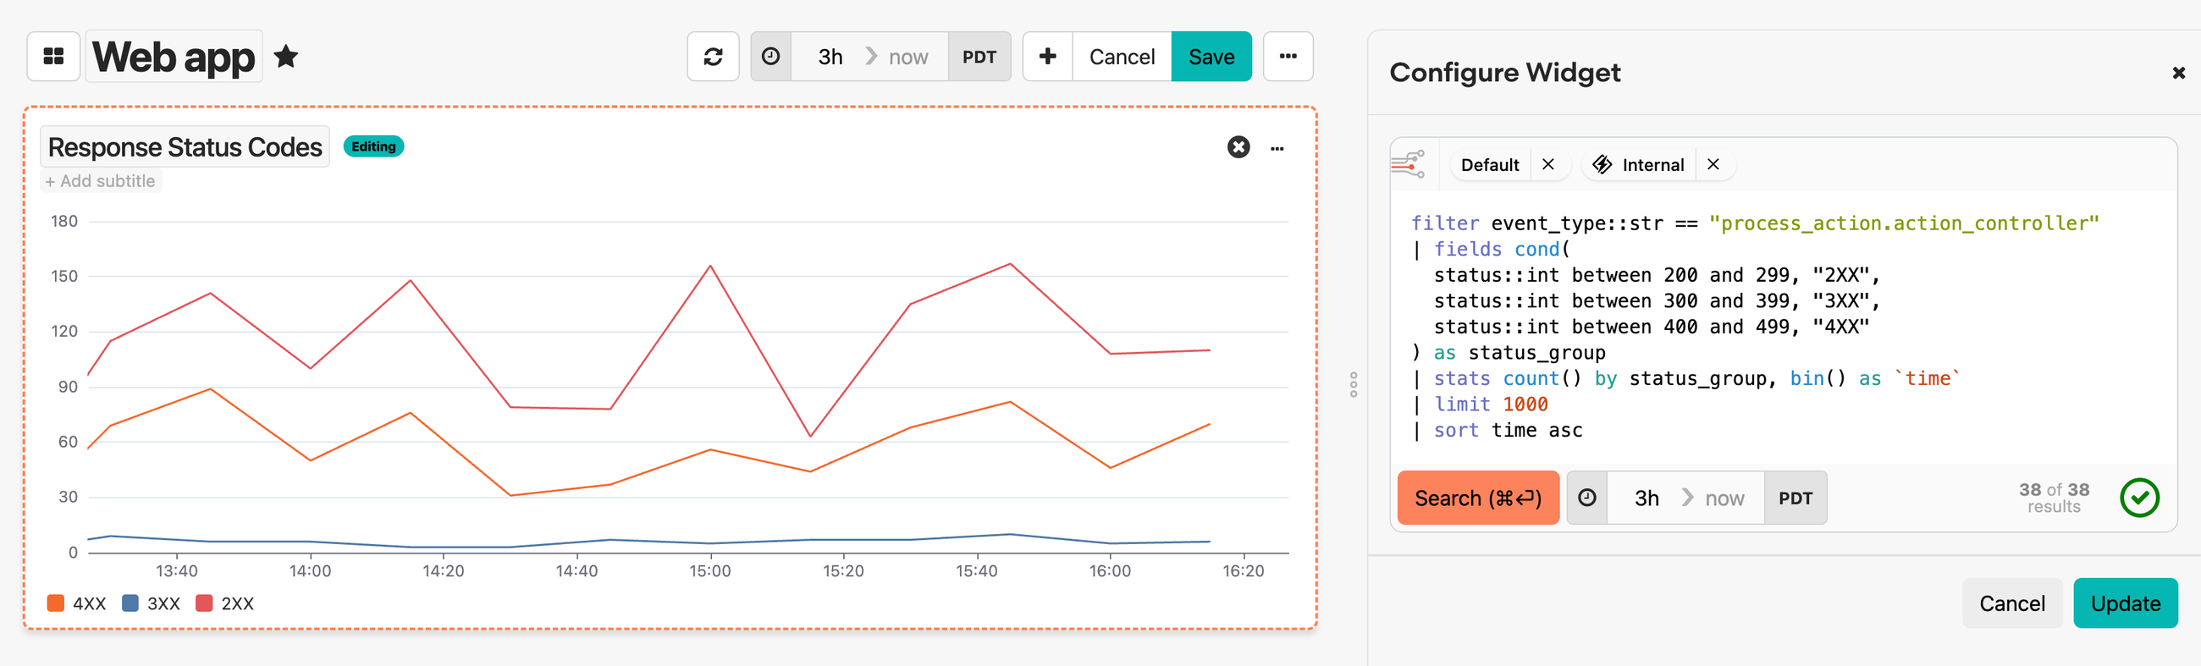Screen dimensions: 2201x666
Task: Open the dashboard more options ellipsis
Action: pyautogui.click(x=1288, y=57)
